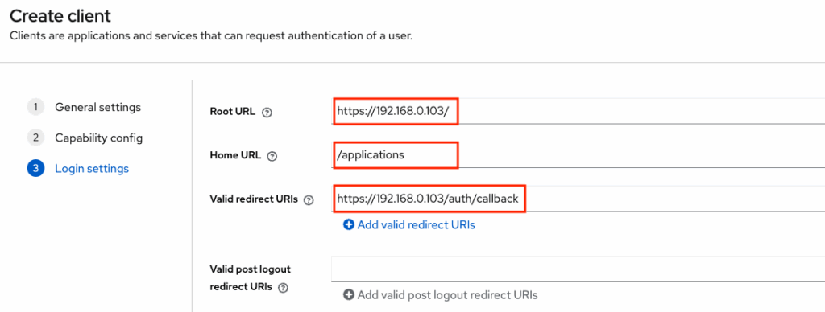Click help icon beside Valid post logout redirect URIs
This screenshot has width=825, height=312.
point(284,287)
